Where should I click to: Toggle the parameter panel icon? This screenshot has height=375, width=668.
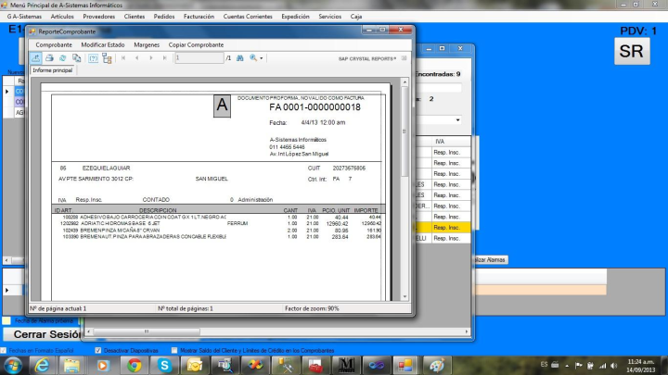[x=93, y=58]
